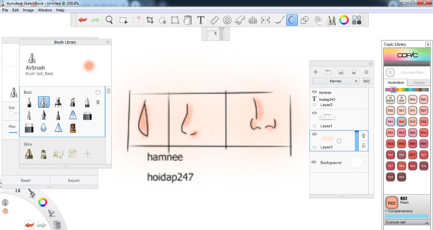The width and height of the screenshot is (433, 230).
Task: Select the Airbrush in Basic brushes
Action: coord(44,102)
